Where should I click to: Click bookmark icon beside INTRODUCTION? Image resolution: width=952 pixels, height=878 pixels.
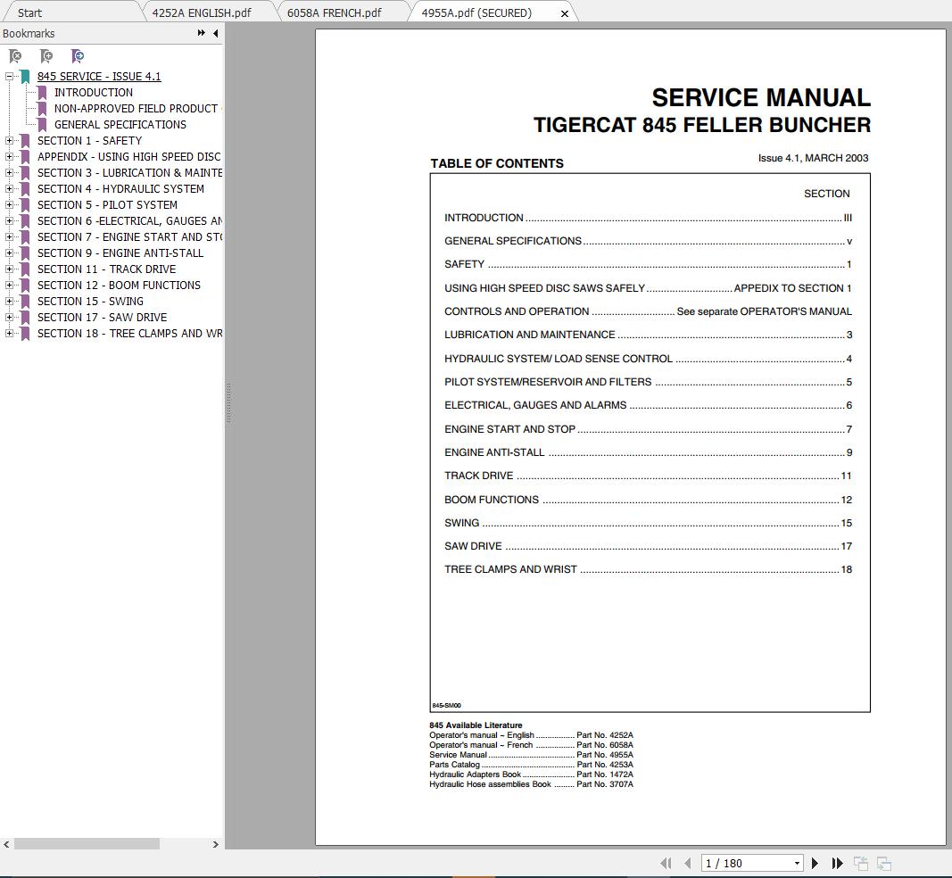click(42, 93)
